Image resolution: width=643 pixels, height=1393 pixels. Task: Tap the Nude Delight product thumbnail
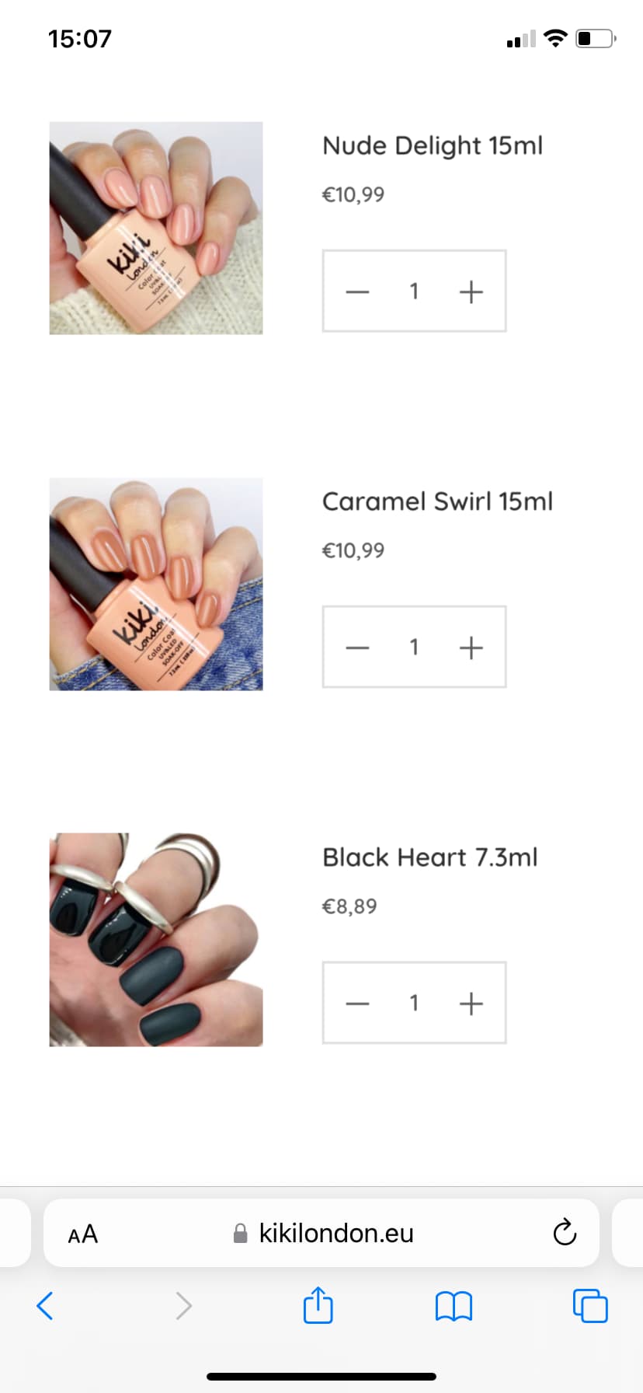(156, 228)
